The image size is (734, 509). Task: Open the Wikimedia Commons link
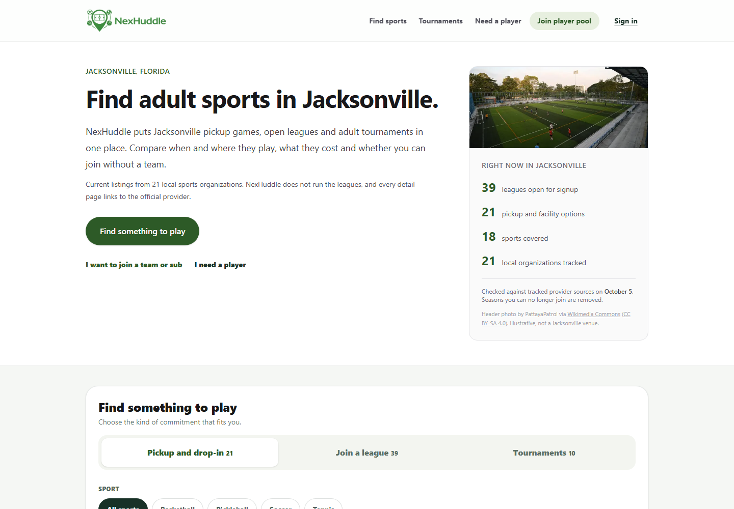(594, 314)
